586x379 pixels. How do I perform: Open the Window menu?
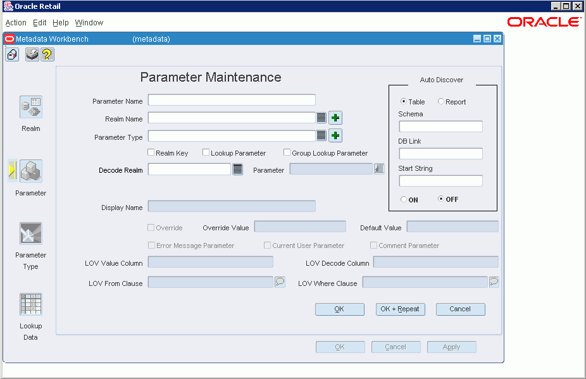(x=89, y=22)
